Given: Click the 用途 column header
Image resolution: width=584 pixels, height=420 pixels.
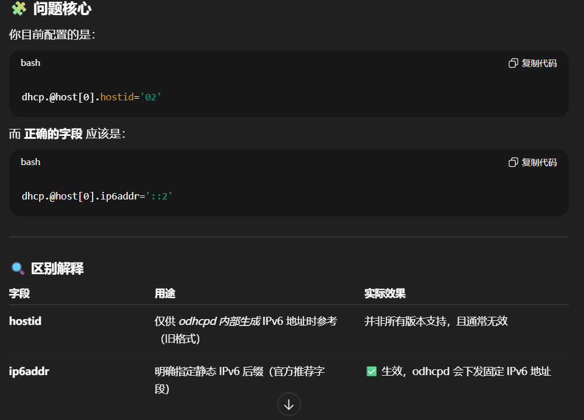Looking at the screenshot, I should [165, 293].
